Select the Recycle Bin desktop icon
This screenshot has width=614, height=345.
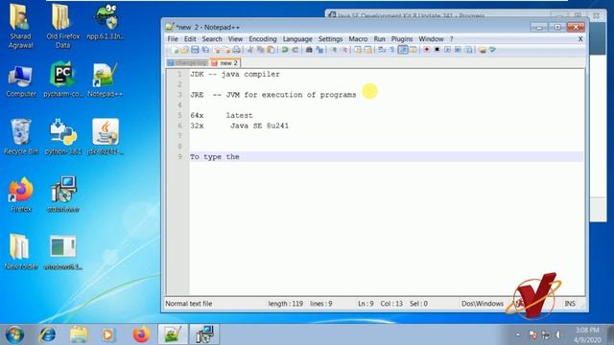21,137
